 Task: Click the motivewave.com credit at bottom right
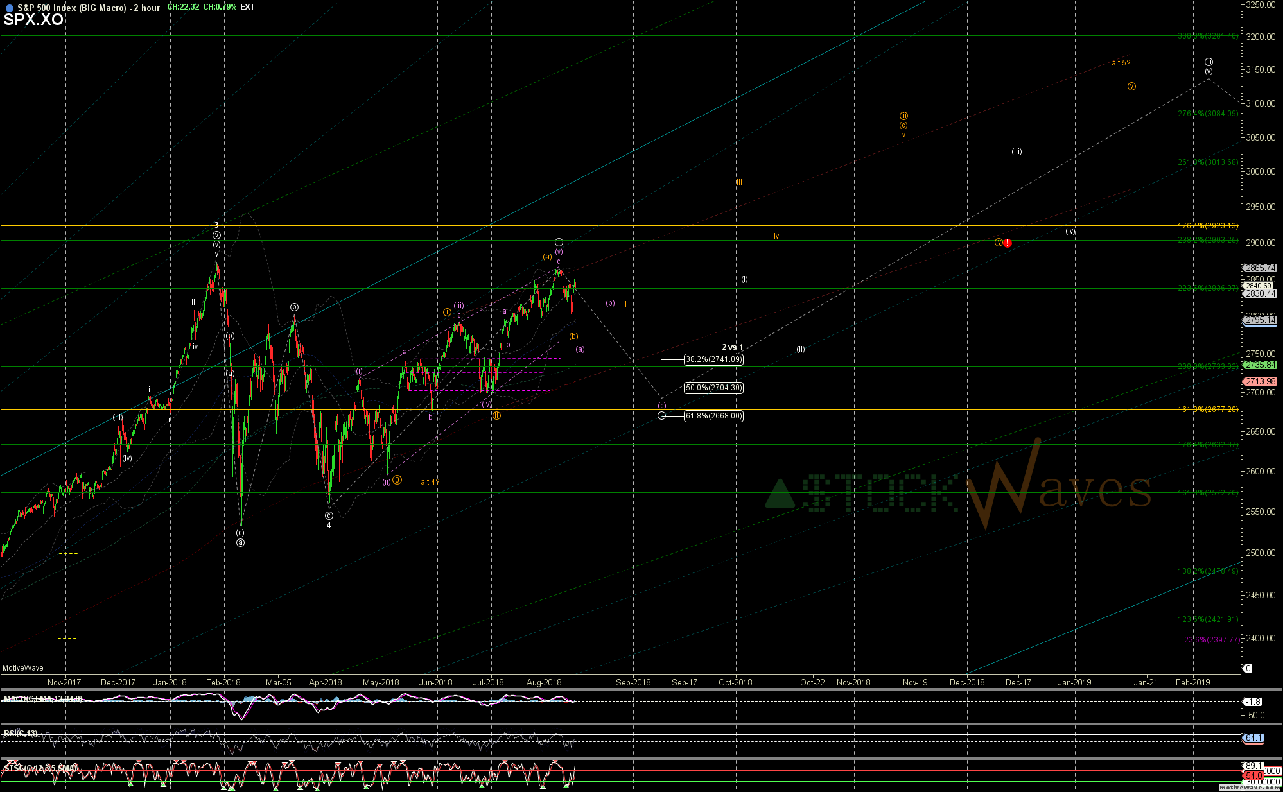(x=1250, y=788)
